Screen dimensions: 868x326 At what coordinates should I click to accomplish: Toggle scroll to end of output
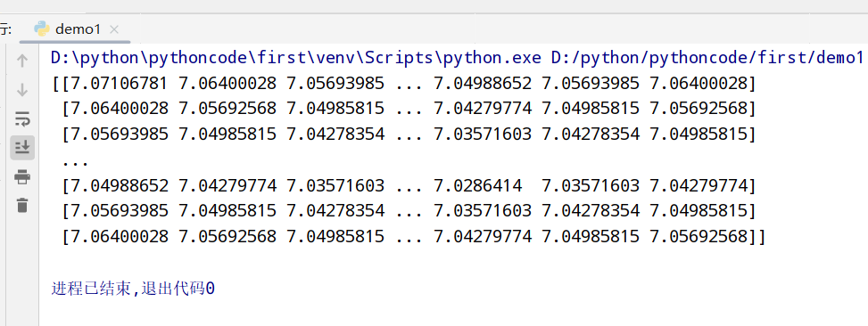point(22,148)
